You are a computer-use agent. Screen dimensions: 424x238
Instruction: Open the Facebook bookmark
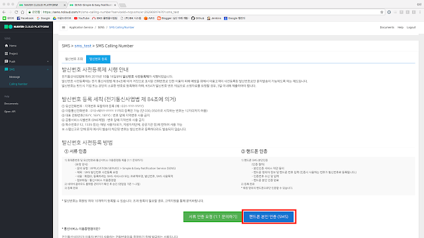pos(25,19)
